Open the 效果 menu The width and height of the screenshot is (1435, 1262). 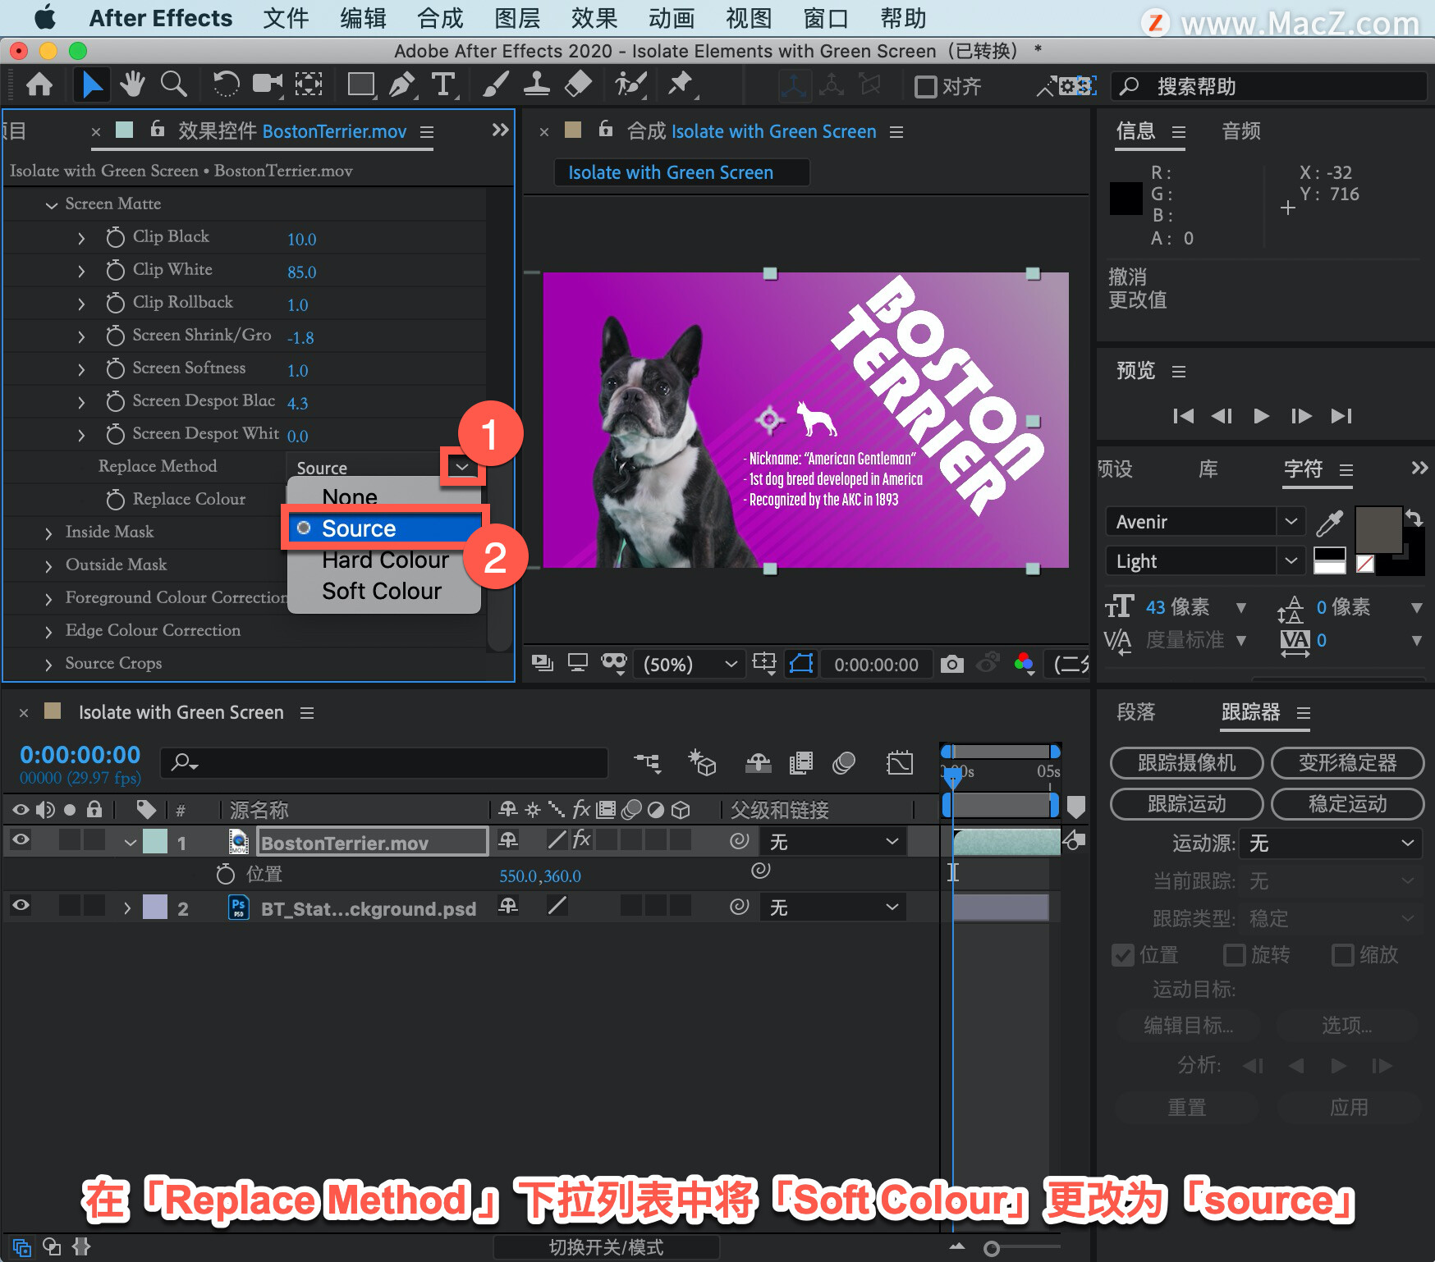tap(594, 18)
